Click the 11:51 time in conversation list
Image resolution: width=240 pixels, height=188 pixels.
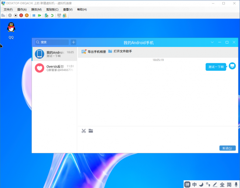tap(70, 66)
